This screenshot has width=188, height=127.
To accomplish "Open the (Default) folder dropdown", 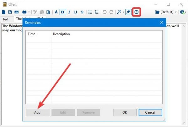I will [166, 12].
